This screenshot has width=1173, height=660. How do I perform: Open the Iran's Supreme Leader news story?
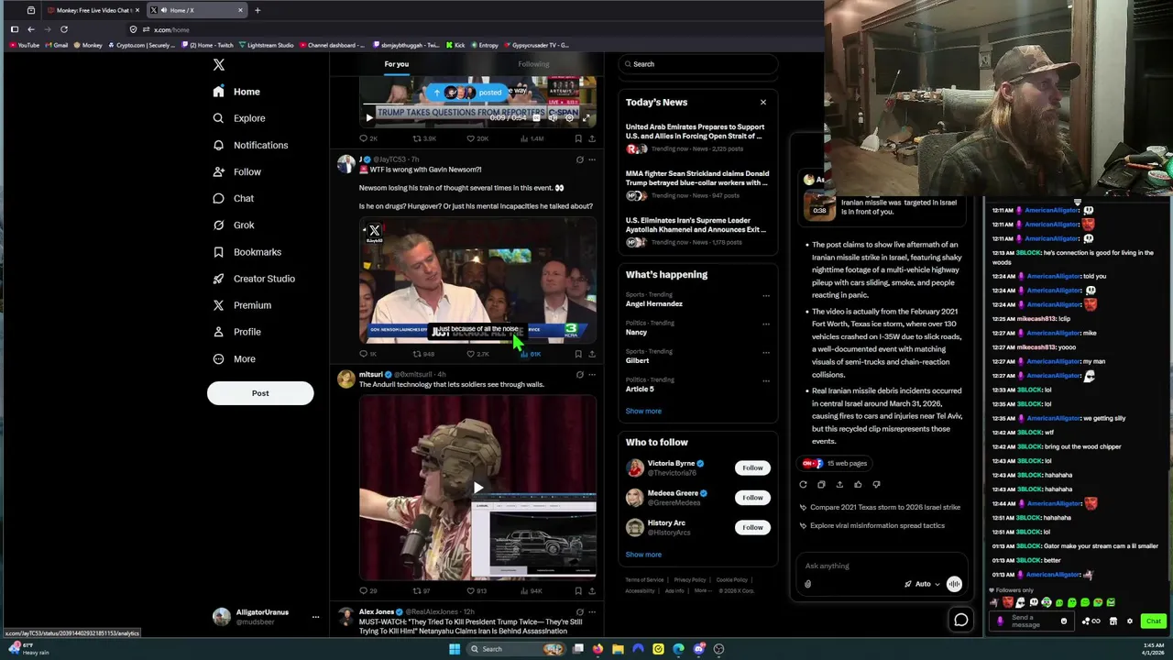(x=697, y=231)
